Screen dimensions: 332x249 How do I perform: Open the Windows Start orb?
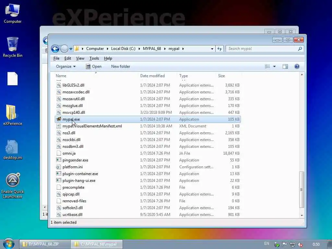pyautogui.click(x=9, y=244)
